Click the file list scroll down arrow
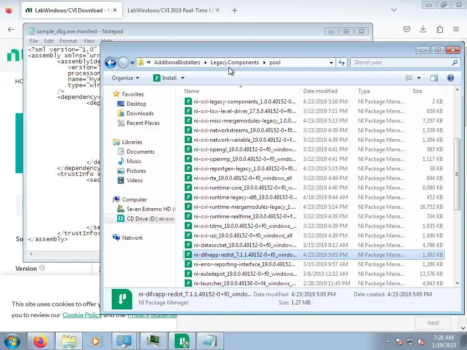 coord(457,283)
